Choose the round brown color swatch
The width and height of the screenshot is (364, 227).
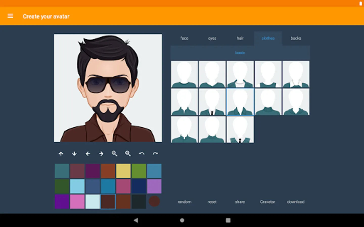[154, 201]
